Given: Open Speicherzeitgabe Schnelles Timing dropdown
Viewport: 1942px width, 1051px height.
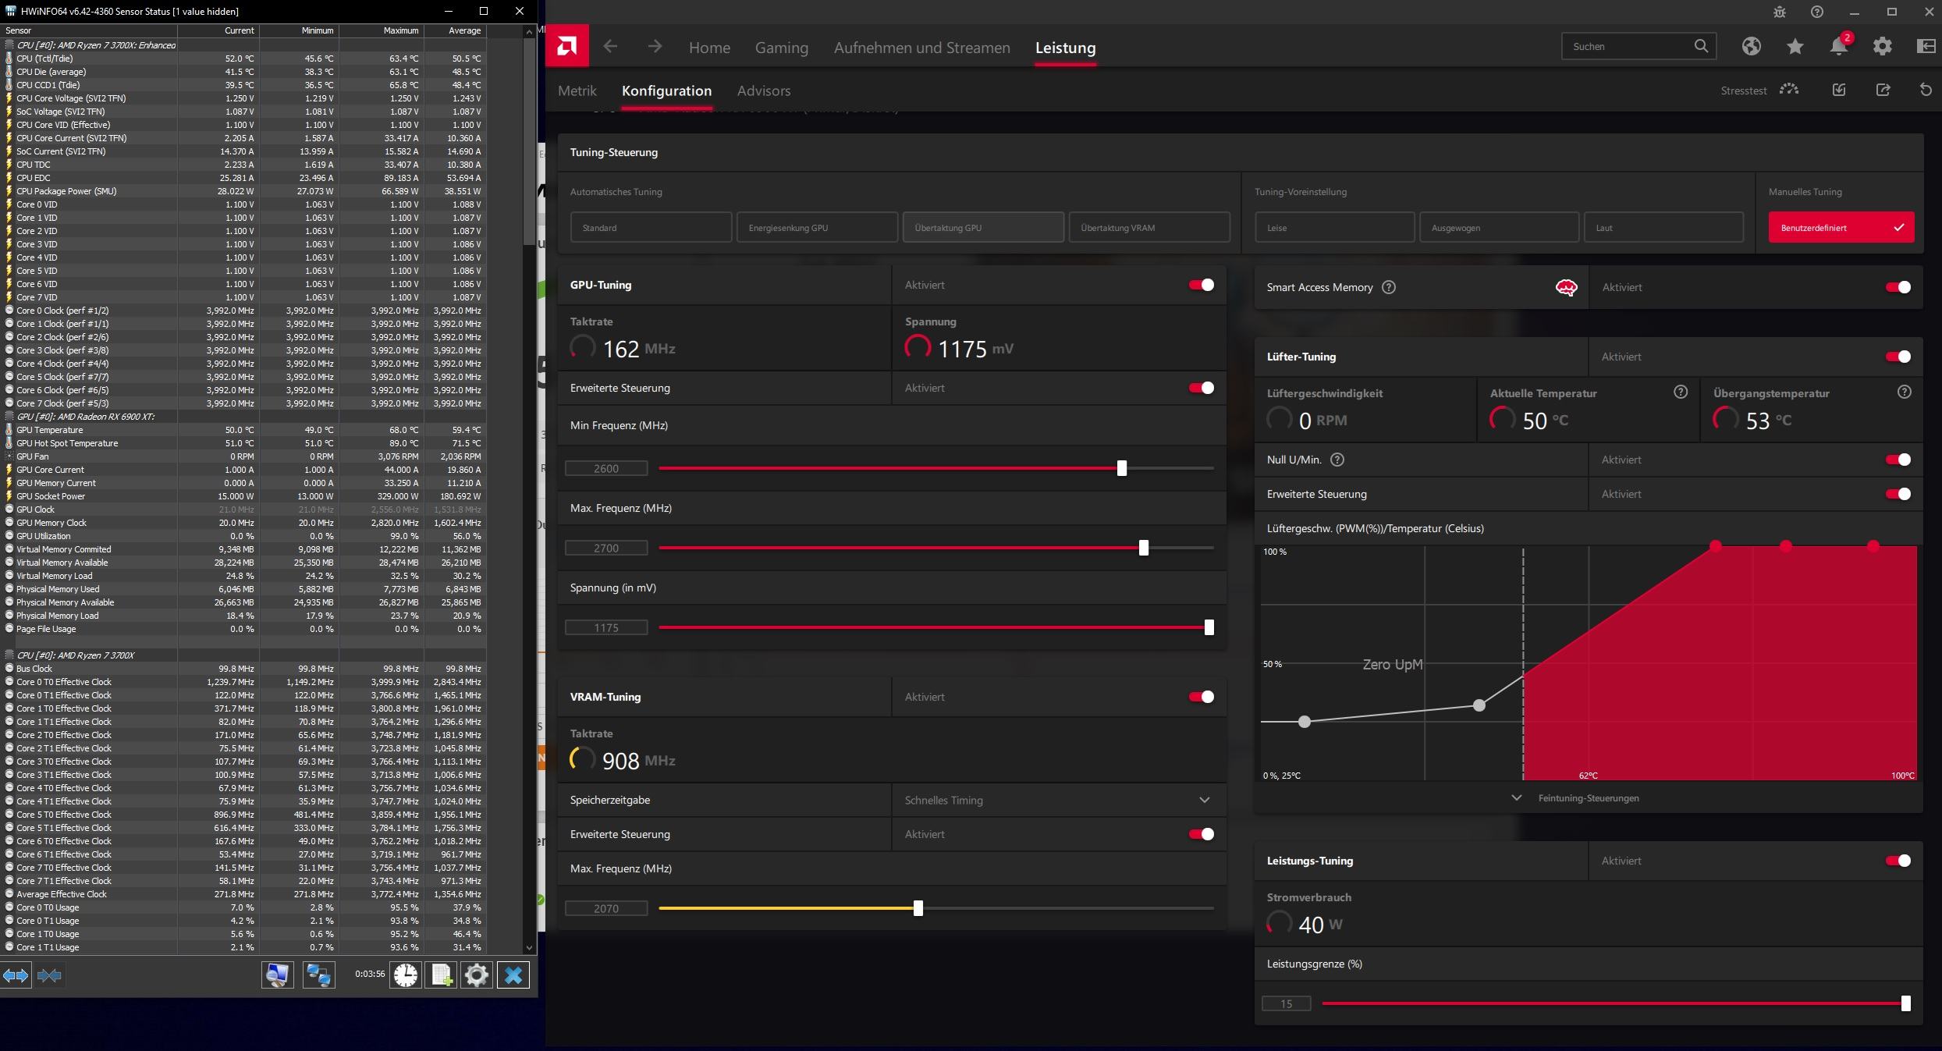Looking at the screenshot, I should [1058, 800].
